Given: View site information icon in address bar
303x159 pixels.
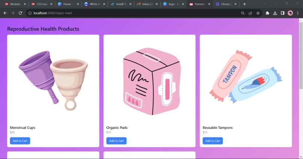Looking at the screenshot, I should [x=30, y=13].
